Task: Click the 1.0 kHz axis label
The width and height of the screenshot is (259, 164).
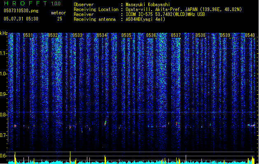Action: pyautogui.click(x=4, y=74)
